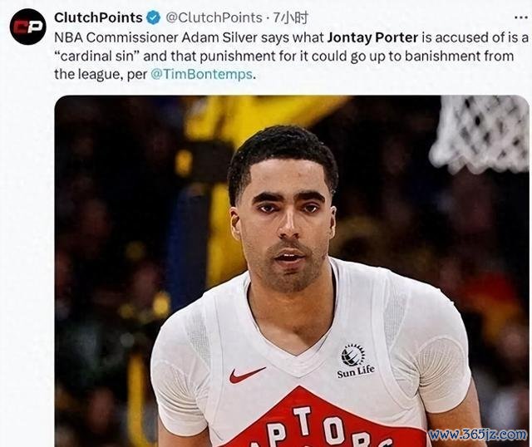
Task: Open the ClutchPoints display name
Action: click(x=98, y=17)
